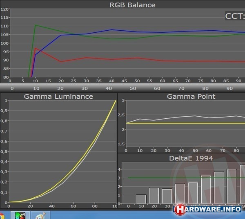Click the yellow target line in Gamma Point
This screenshot has height=219, width=245.
(x=185, y=123)
